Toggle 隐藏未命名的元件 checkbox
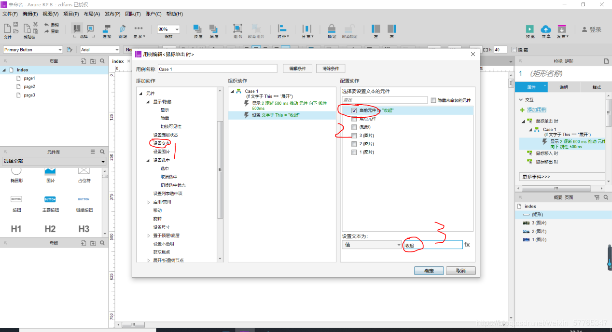The image size is (612, 332). click(x=433, y=100)
